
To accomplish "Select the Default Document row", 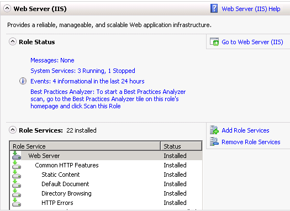I will [106, 184].
